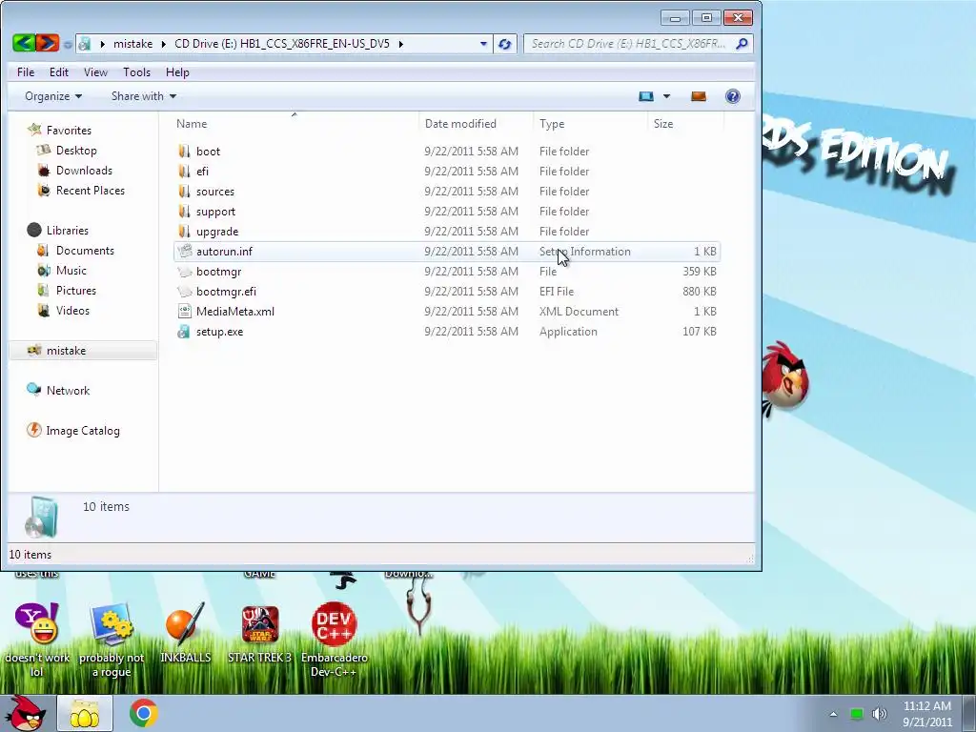Select the bootmgr file icon
Screen dimensions: 976x732
pyautogui.click(x=184, y=272)
